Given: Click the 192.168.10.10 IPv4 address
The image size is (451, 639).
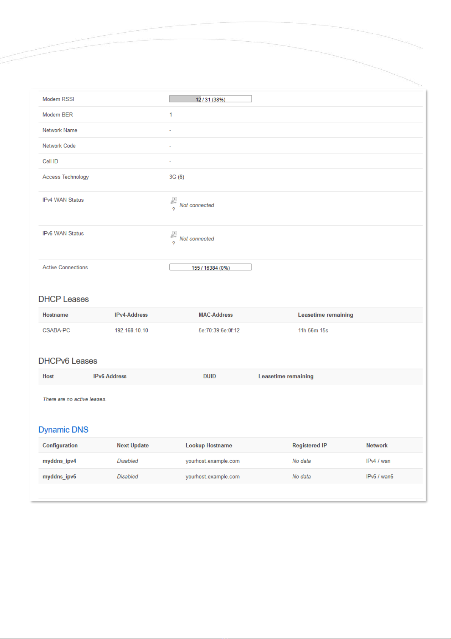Looking at the screenshot, I should (131, 330).
